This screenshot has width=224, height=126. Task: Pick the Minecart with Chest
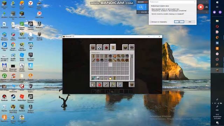click(123, 56)
